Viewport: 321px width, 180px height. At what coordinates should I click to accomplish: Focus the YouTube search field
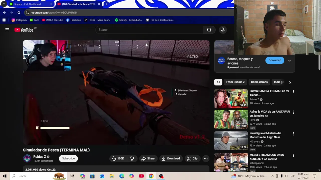pos(149,30)
